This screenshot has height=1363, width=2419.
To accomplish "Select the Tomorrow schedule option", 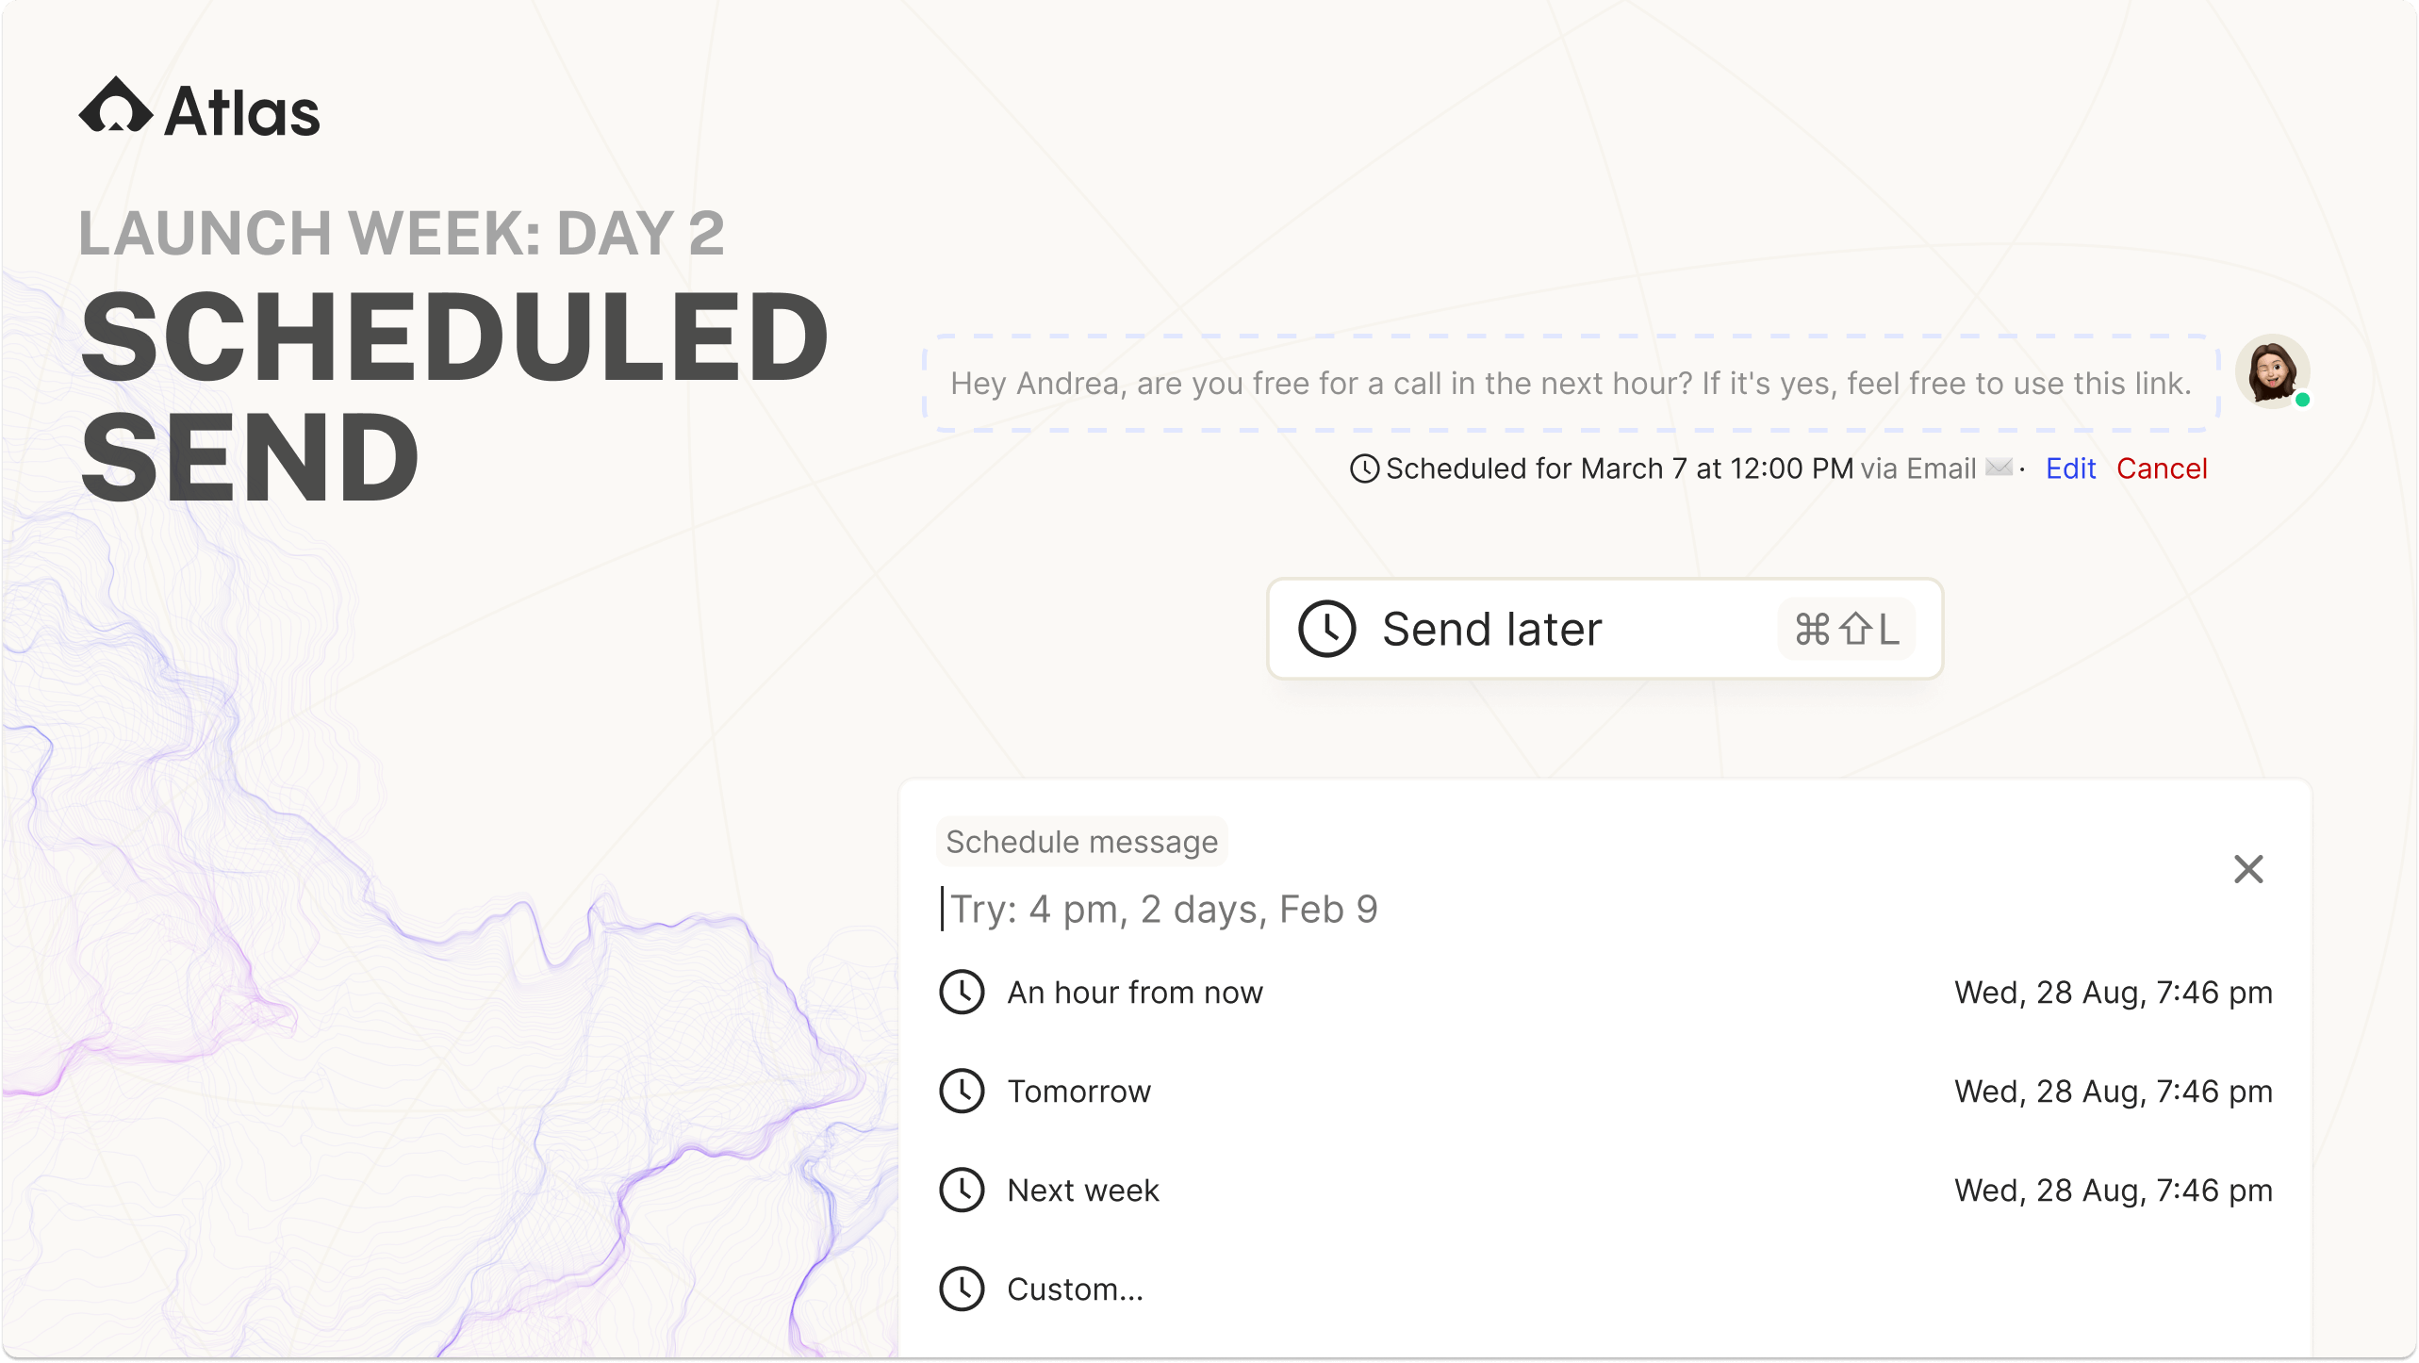I will (1605, 1092).
